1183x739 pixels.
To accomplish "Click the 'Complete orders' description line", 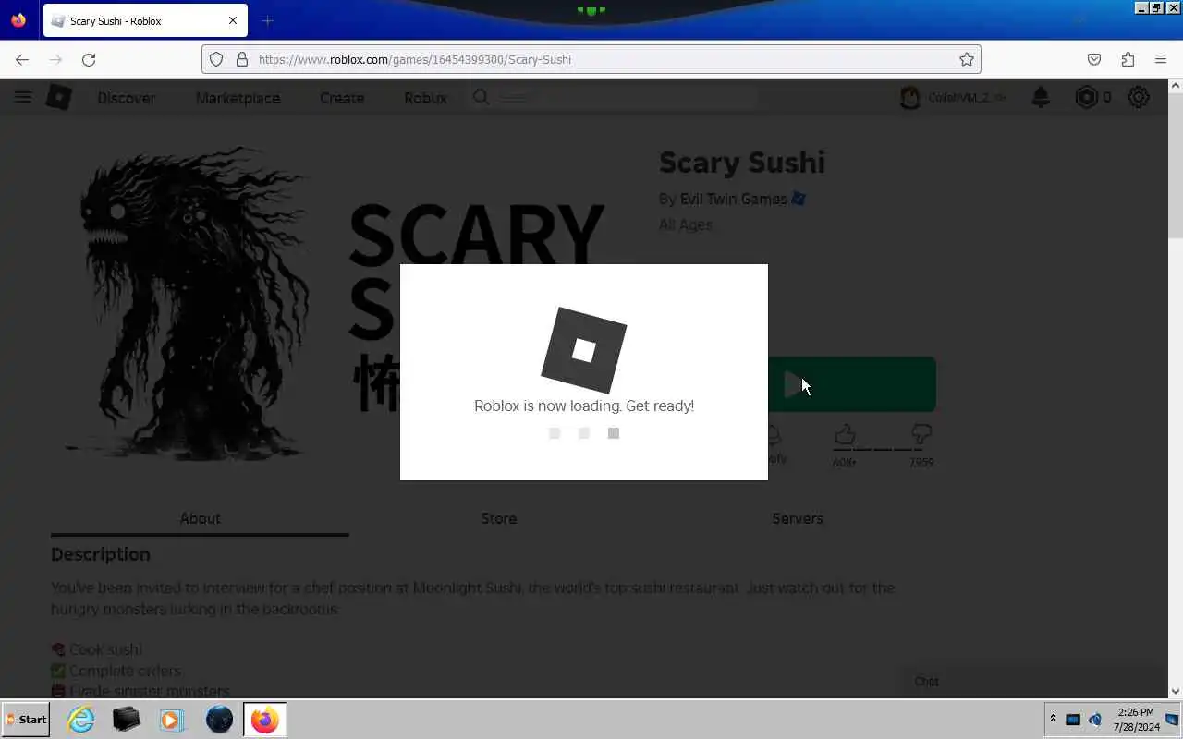I will pos(116,671).
